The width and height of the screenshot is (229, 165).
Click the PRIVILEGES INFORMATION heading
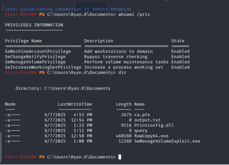pyautogui.click(x=34, y=25)
